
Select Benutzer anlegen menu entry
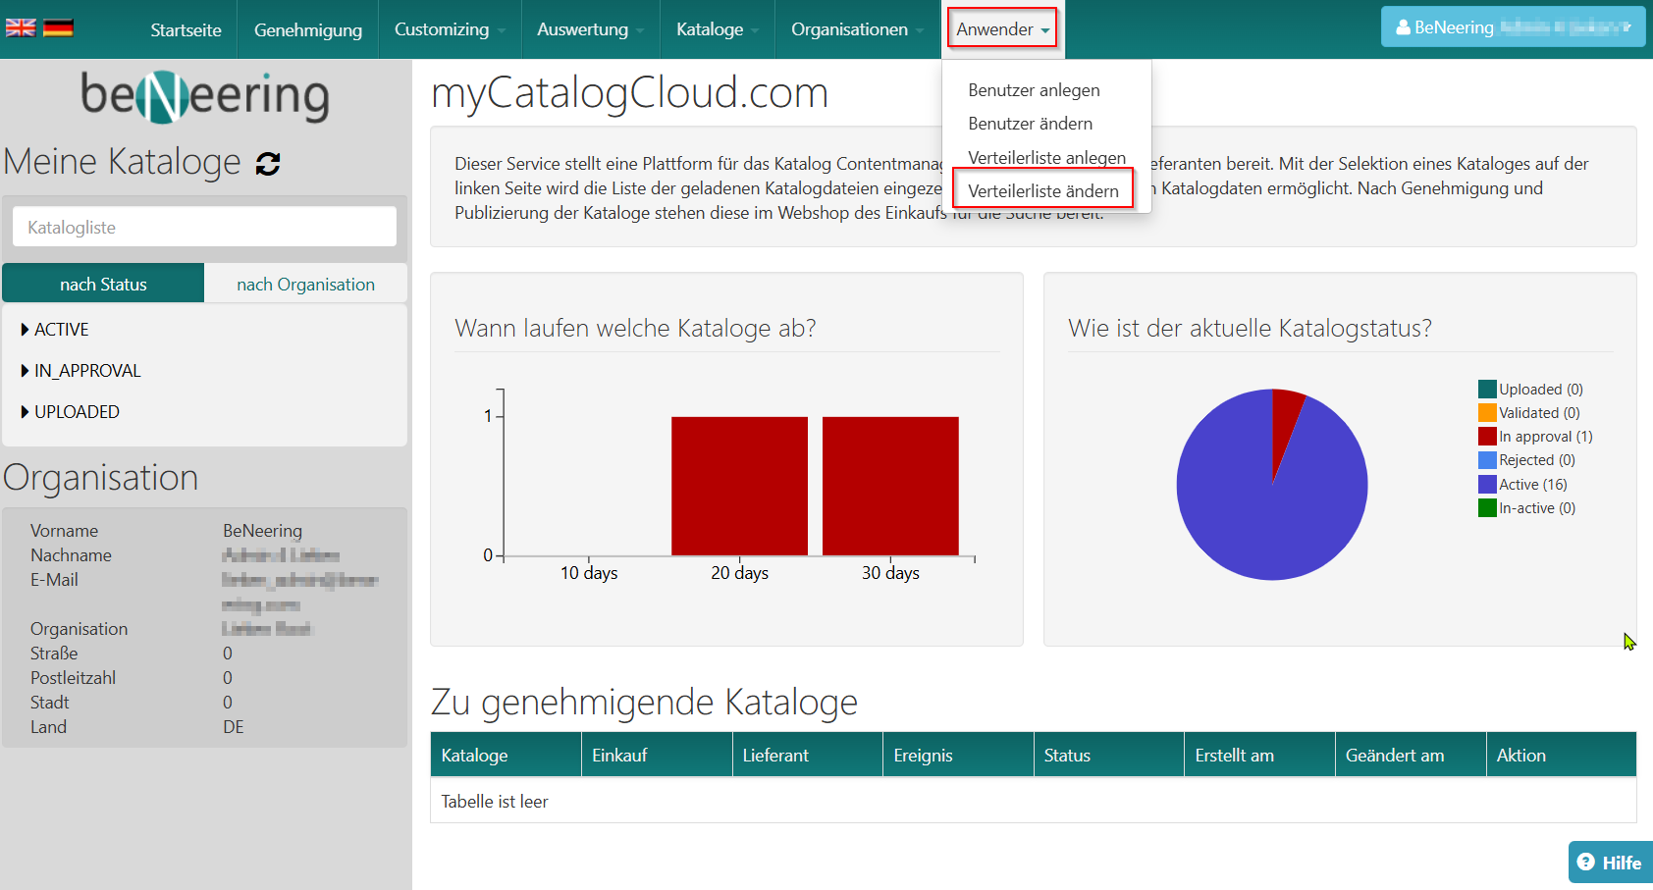(1034, 90)
